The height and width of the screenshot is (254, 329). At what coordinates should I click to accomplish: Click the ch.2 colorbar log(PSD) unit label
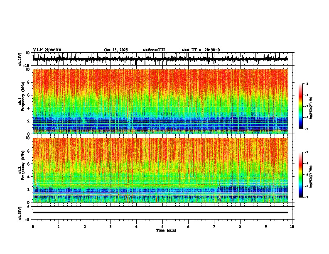pos(311,176)
